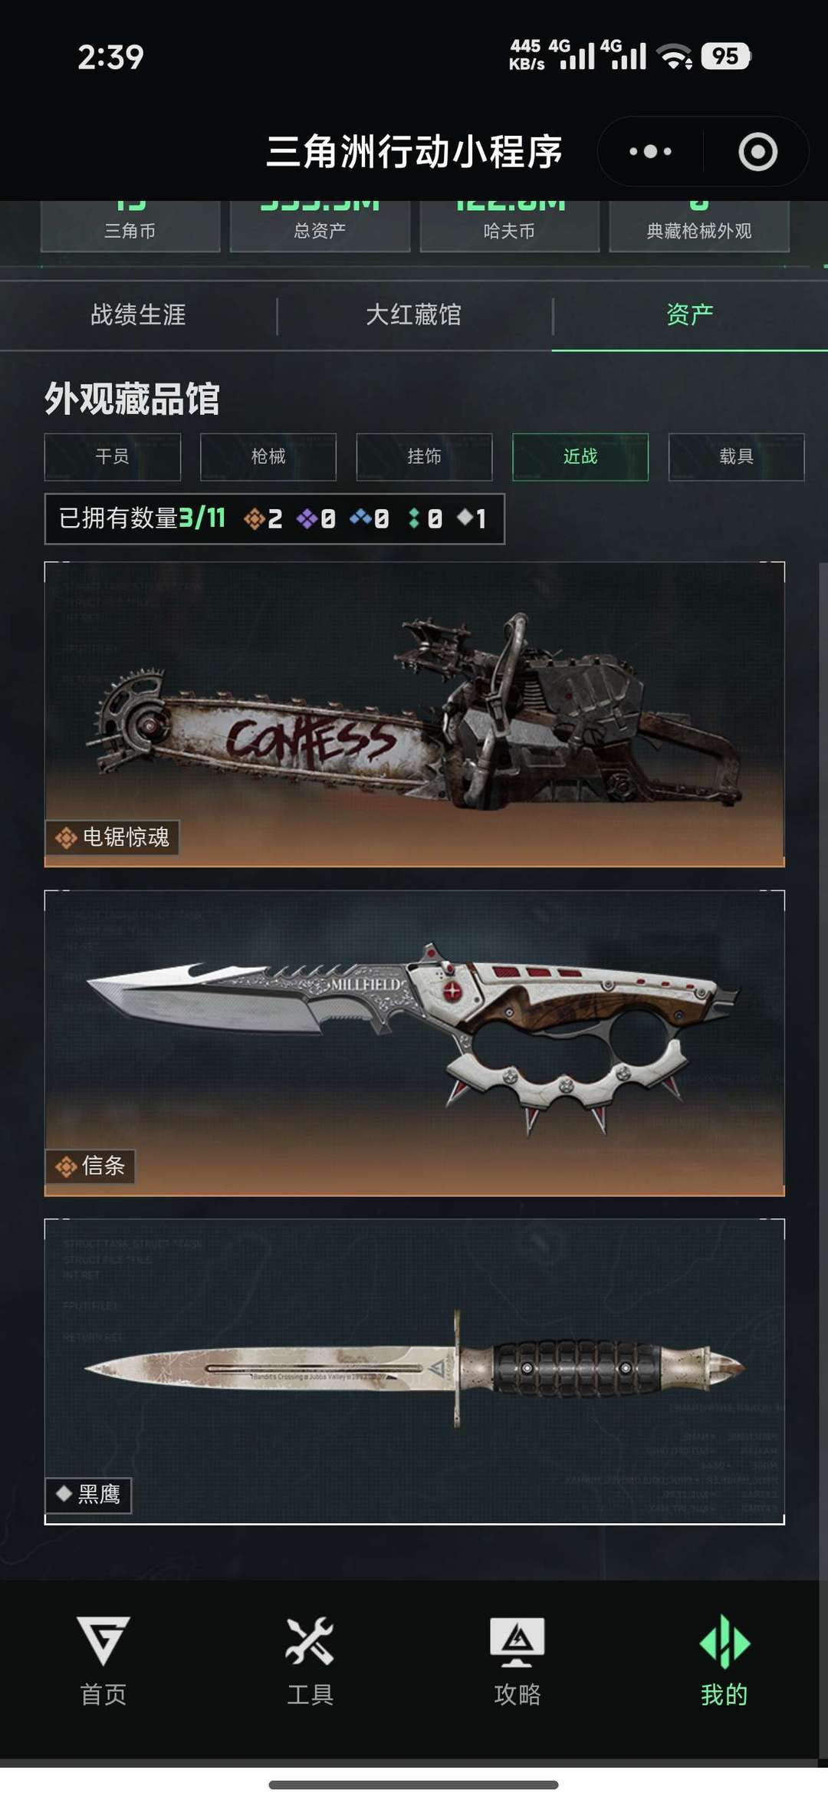Filter collection by 挂饰
Viewport: 828px width, 1803px height.
[x=424, y=457]
